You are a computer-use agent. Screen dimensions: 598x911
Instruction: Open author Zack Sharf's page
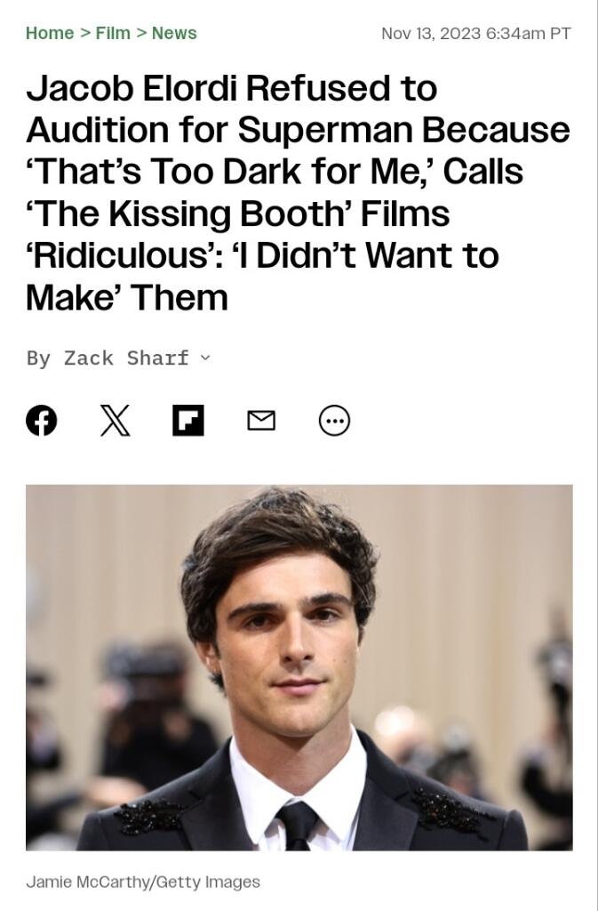[x=126, y=358]
